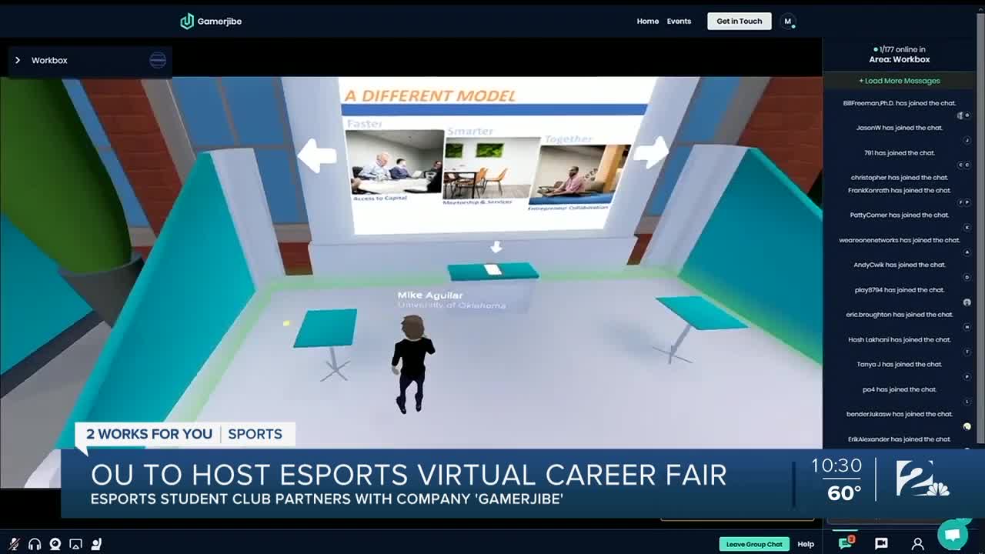Click the Gamerjibe logo
Viewport: 985px width, 554px height.
[211, 22]
